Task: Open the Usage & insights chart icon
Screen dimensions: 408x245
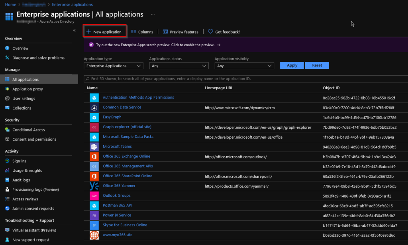Action: pyautogui.click(x=7, y=171)
